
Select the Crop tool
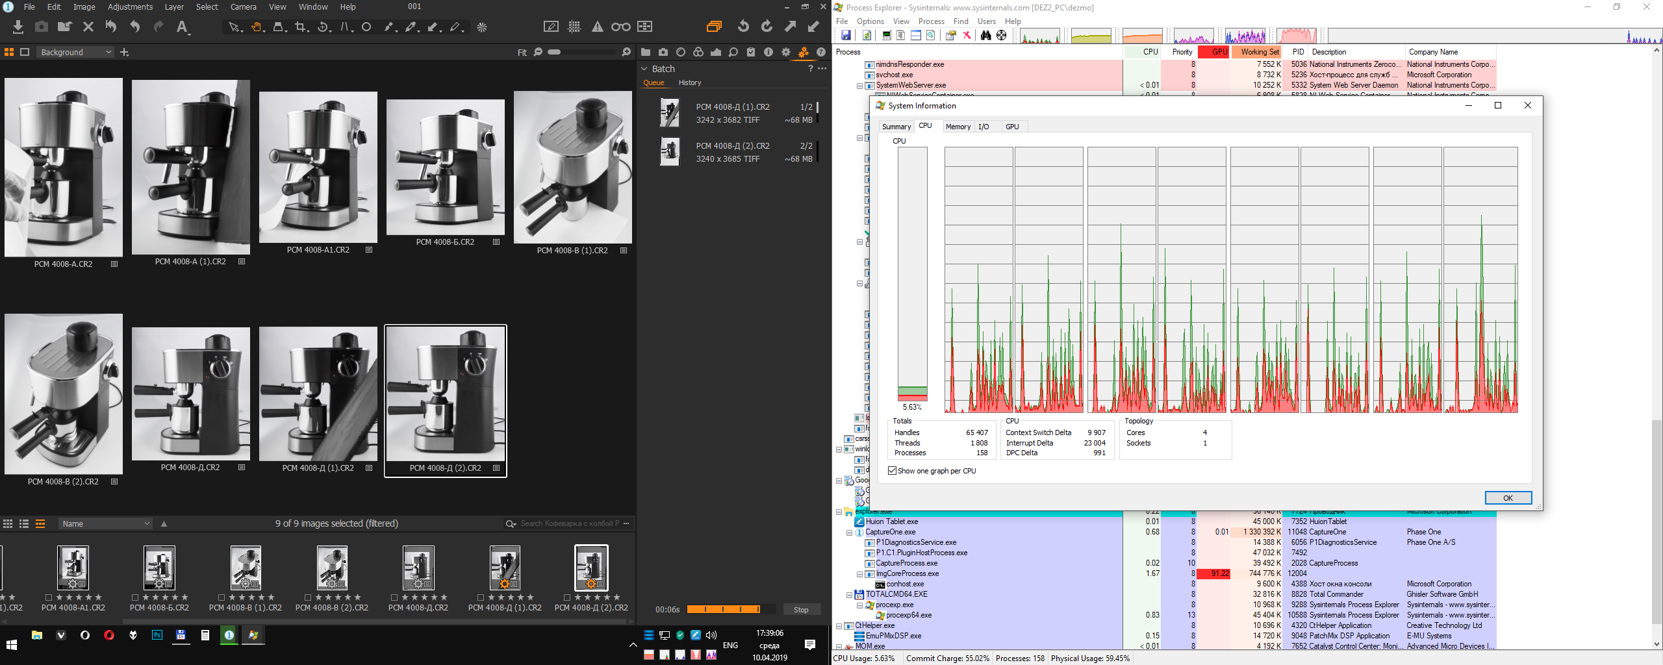pyautogui.click(x=301, y=27)
